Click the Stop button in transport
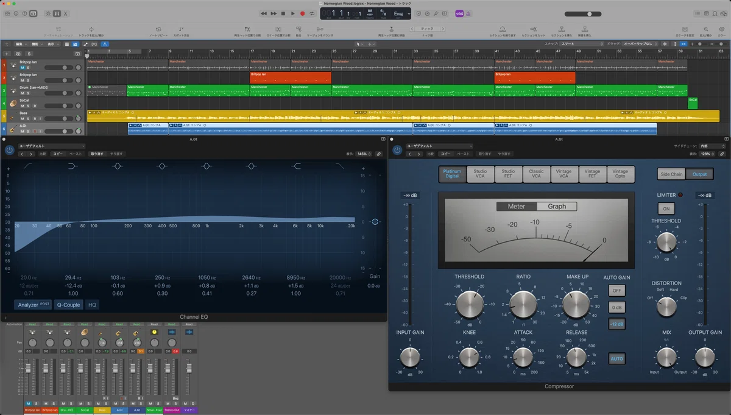 click(x=283, y=13)
